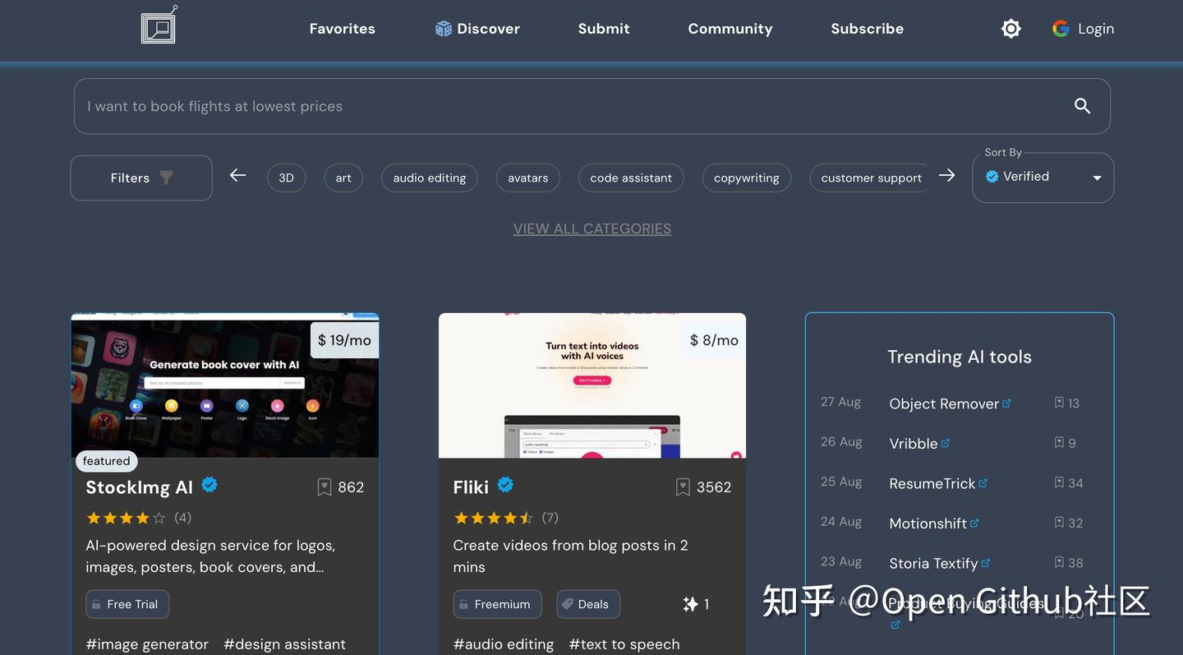Open Motionshift external link icon
This screenshot has width=1183, height=655.
click(974, 523)
